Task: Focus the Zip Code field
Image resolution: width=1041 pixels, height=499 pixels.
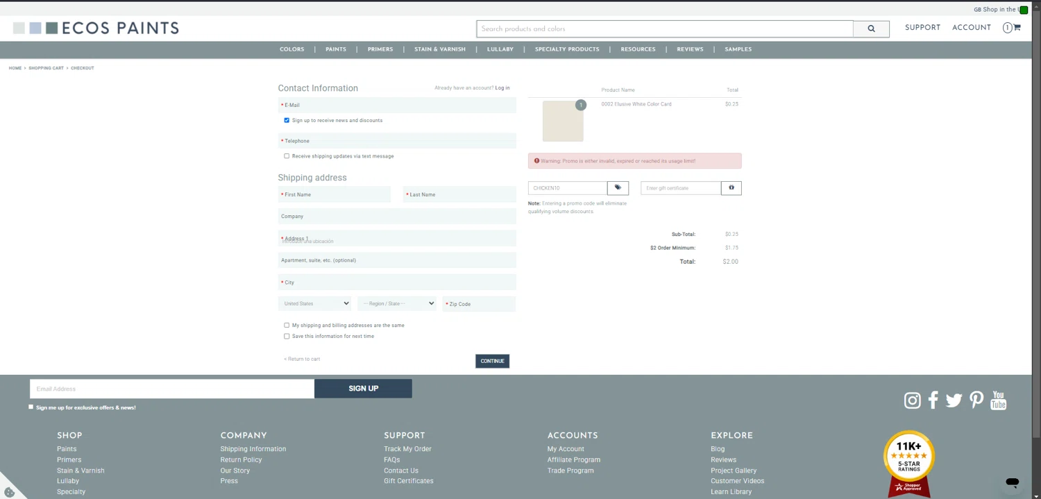Action: (x=479, y=304)
